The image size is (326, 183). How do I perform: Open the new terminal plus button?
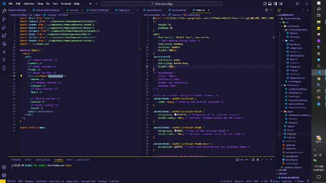pyautogui.click(x=246, y=160)
